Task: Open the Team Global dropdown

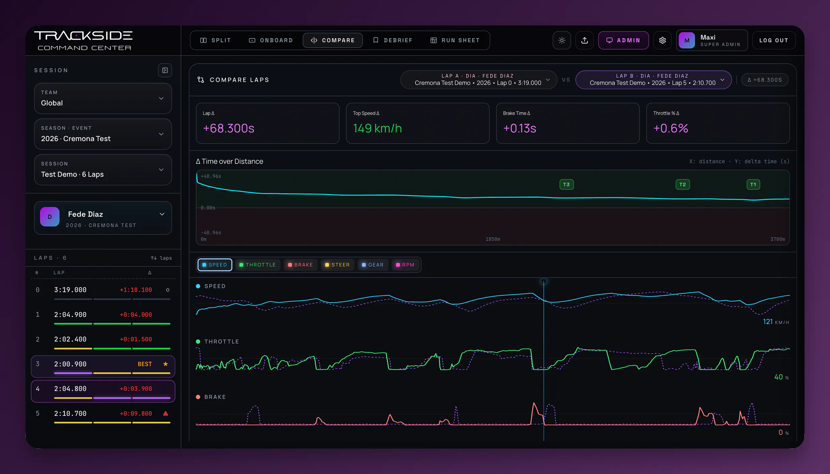Action: (x=103, y=98)
